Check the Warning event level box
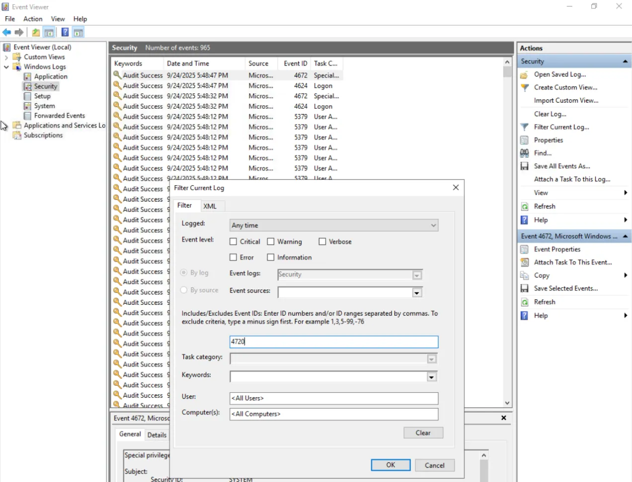The image size is (632, 482). coord(271,242)
